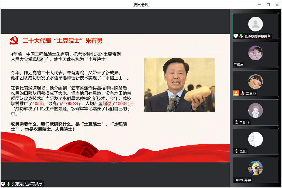282x188 pixels.
Task: Select 邓忠悦's cartoon girl avatar
Action: pos(255,82)
